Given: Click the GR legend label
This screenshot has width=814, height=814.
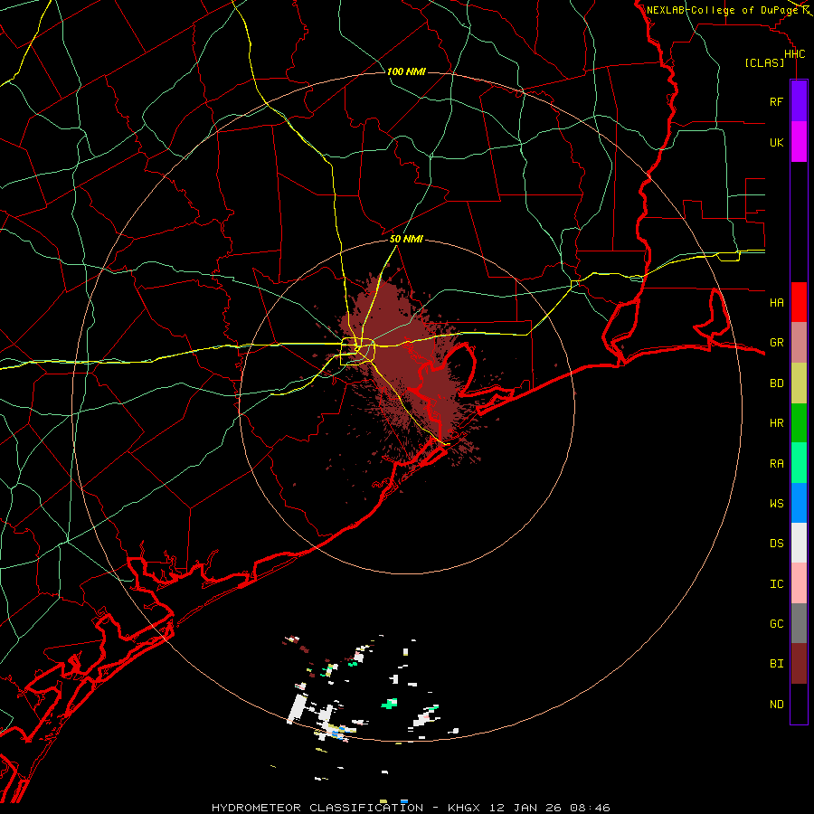Looking at the screenshot, I should (x=776, y=343).
